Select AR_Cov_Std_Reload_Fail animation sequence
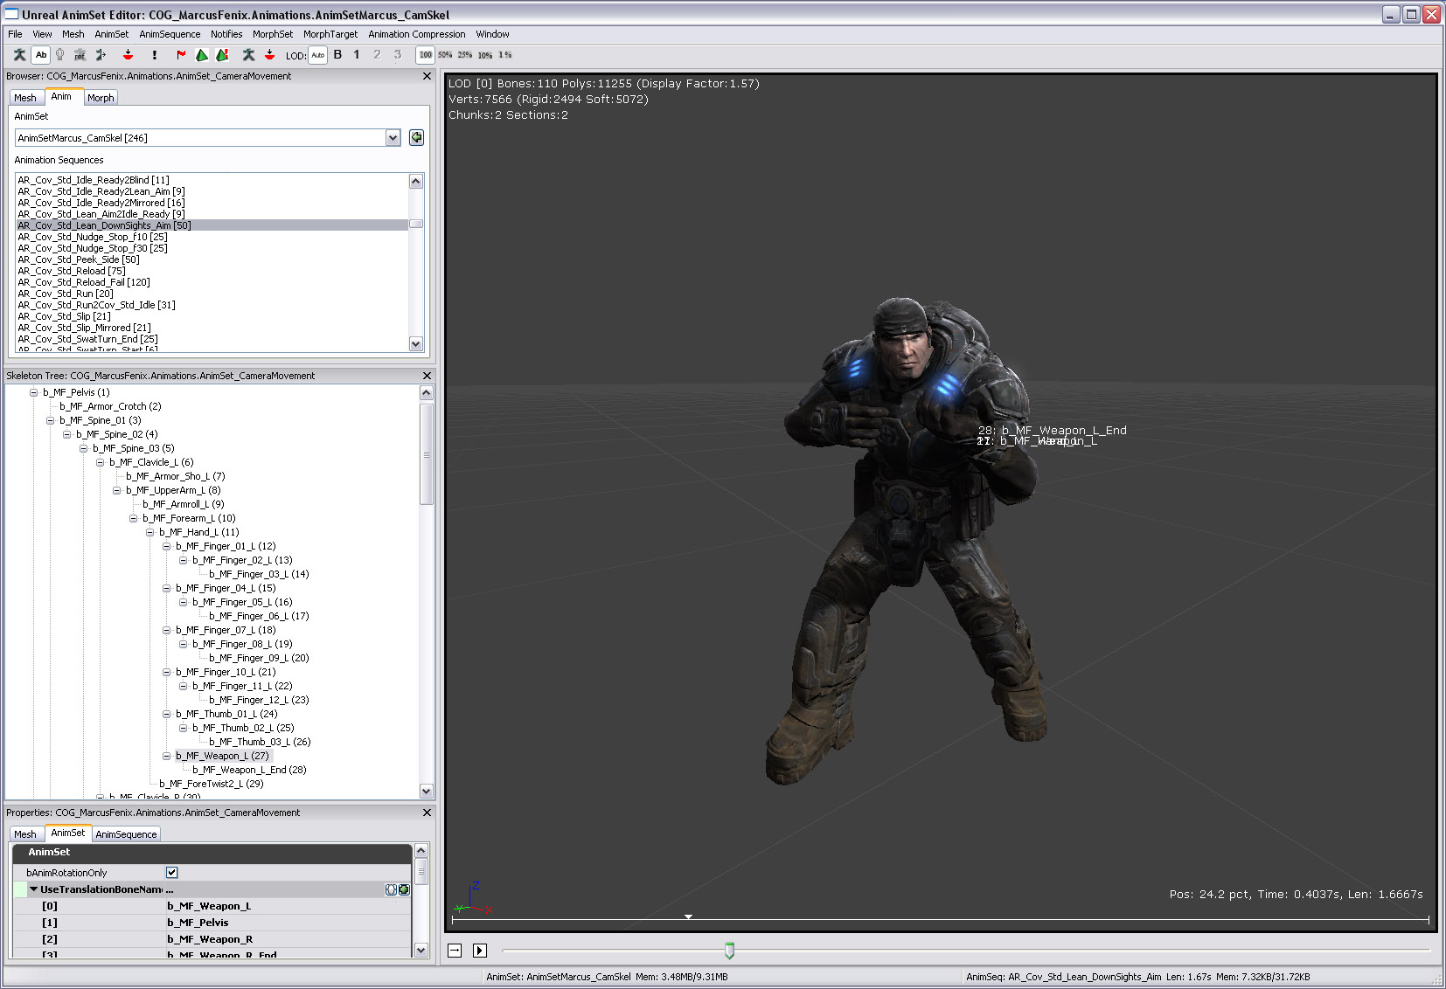Viewport: 1446px width, 989px height. (84, 282)
